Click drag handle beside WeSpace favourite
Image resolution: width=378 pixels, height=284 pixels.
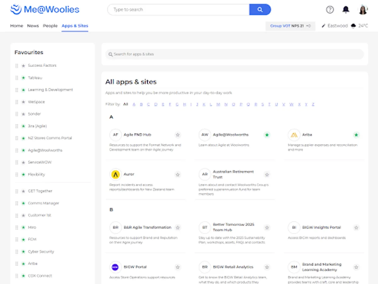point(17,102)
